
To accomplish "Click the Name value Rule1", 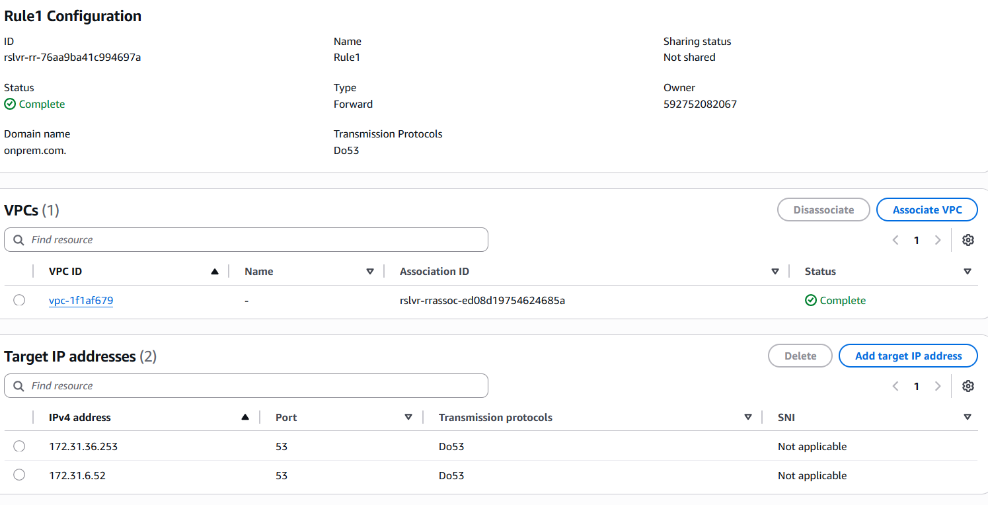I will point(347,58).
